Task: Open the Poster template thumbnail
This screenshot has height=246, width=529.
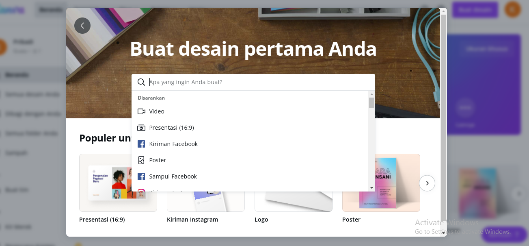Action: click(381, 183)
